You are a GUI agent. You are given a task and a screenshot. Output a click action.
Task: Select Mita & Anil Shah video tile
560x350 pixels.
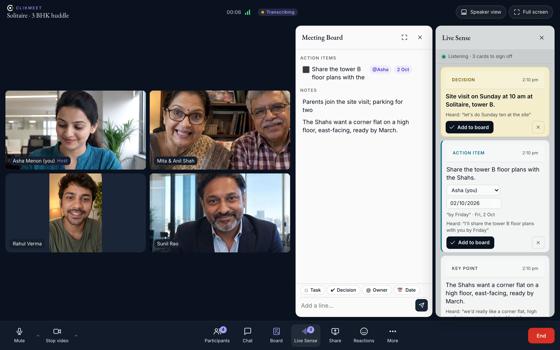click(220, 130)
